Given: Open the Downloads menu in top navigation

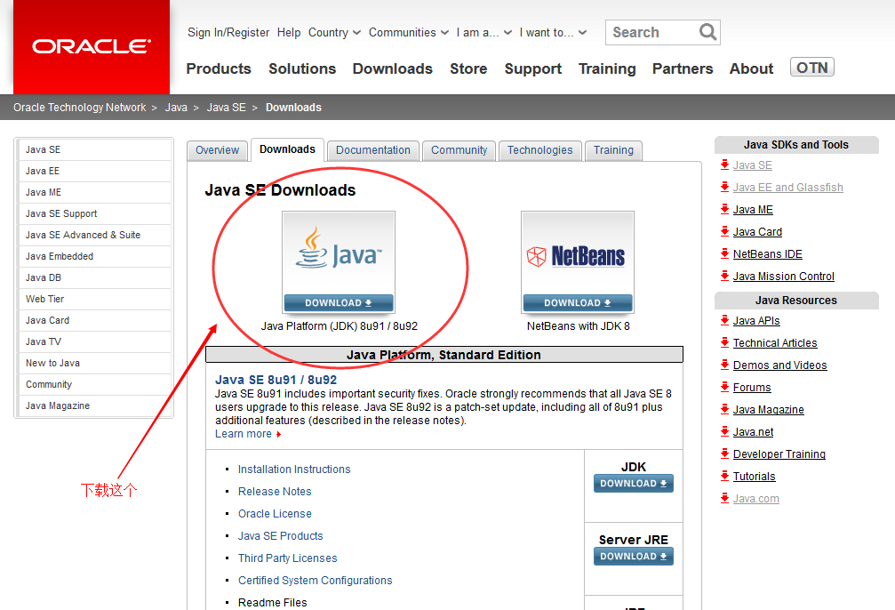Looking at the screenshot, I should point(392,68).
